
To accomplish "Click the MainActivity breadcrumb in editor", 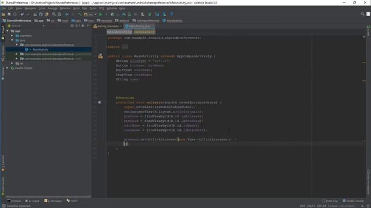I will point(119,32).
